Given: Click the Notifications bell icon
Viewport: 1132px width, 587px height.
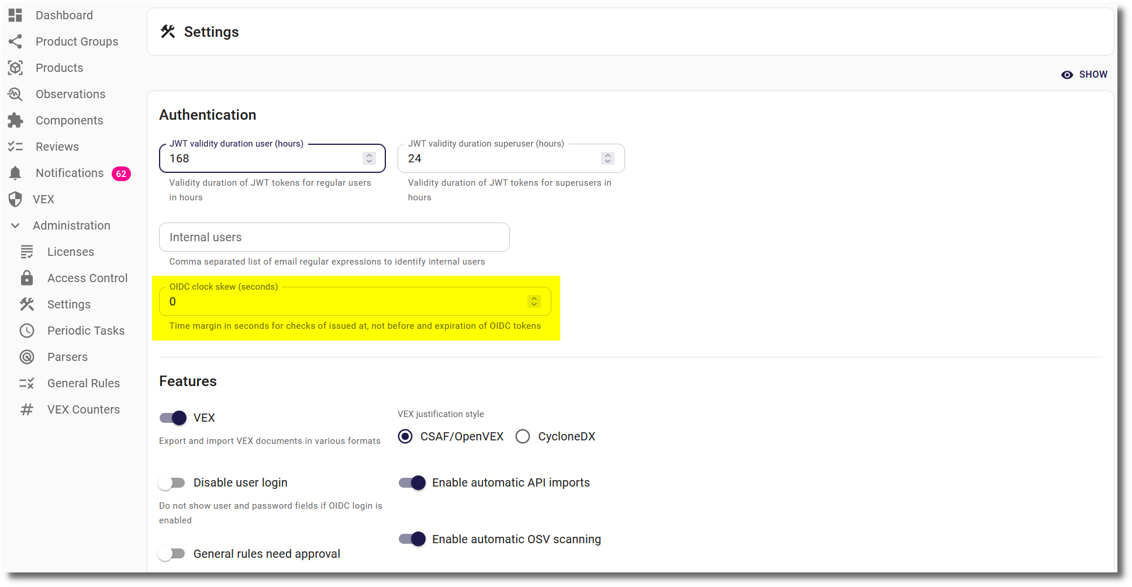Looking at the screenshot, I should 15,173.
